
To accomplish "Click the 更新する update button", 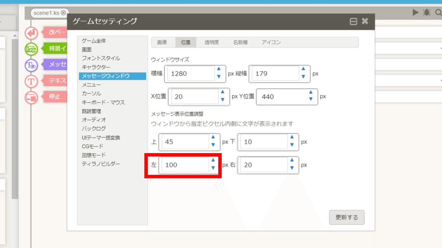I will 347,218.
